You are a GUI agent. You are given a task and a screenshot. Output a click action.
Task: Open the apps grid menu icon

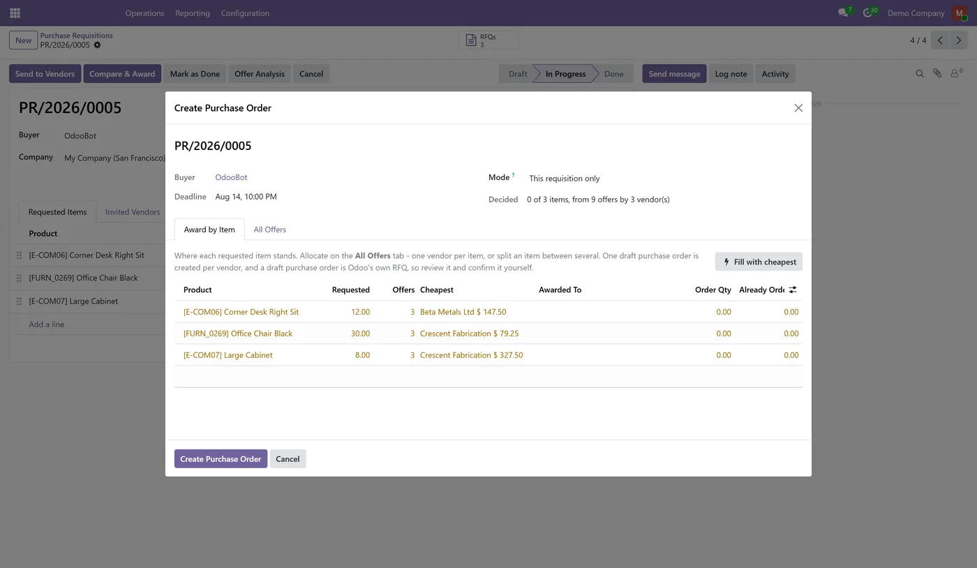pos(15,13)
